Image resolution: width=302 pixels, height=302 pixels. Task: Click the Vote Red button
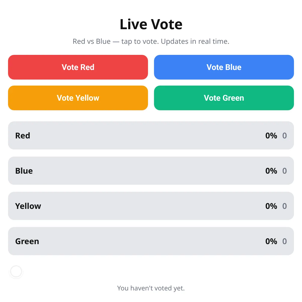(x=78, y=67)
